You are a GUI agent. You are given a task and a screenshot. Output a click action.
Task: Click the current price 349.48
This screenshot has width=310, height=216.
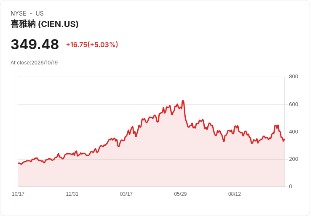coord(35,44)
